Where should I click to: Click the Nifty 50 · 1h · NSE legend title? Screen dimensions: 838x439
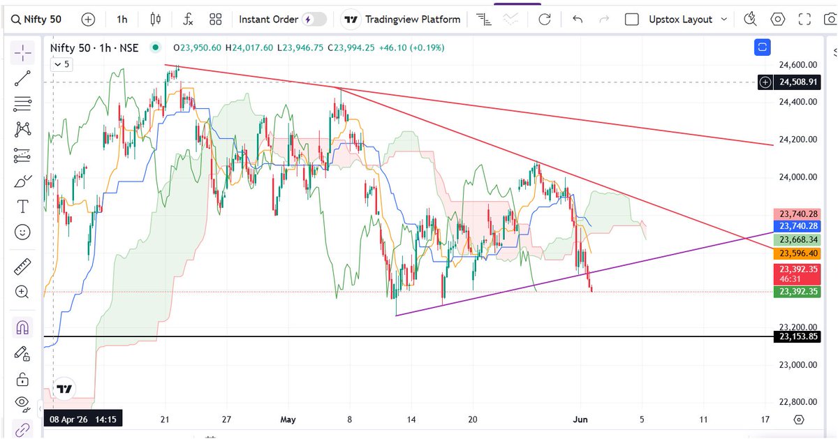point(94,47)
